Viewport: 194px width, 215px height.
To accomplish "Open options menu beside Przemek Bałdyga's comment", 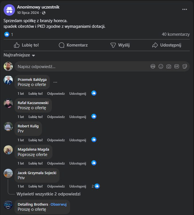I will point(55,82).
